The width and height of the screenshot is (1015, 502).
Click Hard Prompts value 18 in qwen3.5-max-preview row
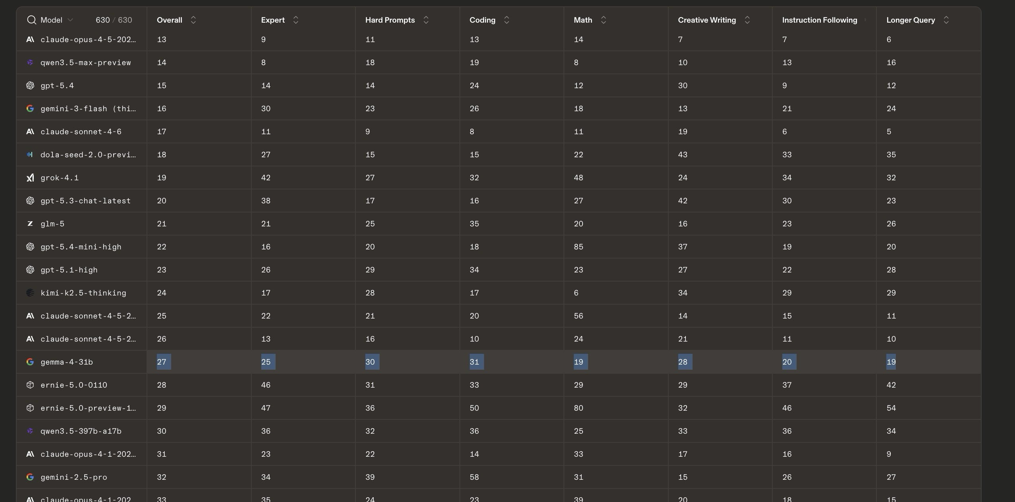click(370, 62)
